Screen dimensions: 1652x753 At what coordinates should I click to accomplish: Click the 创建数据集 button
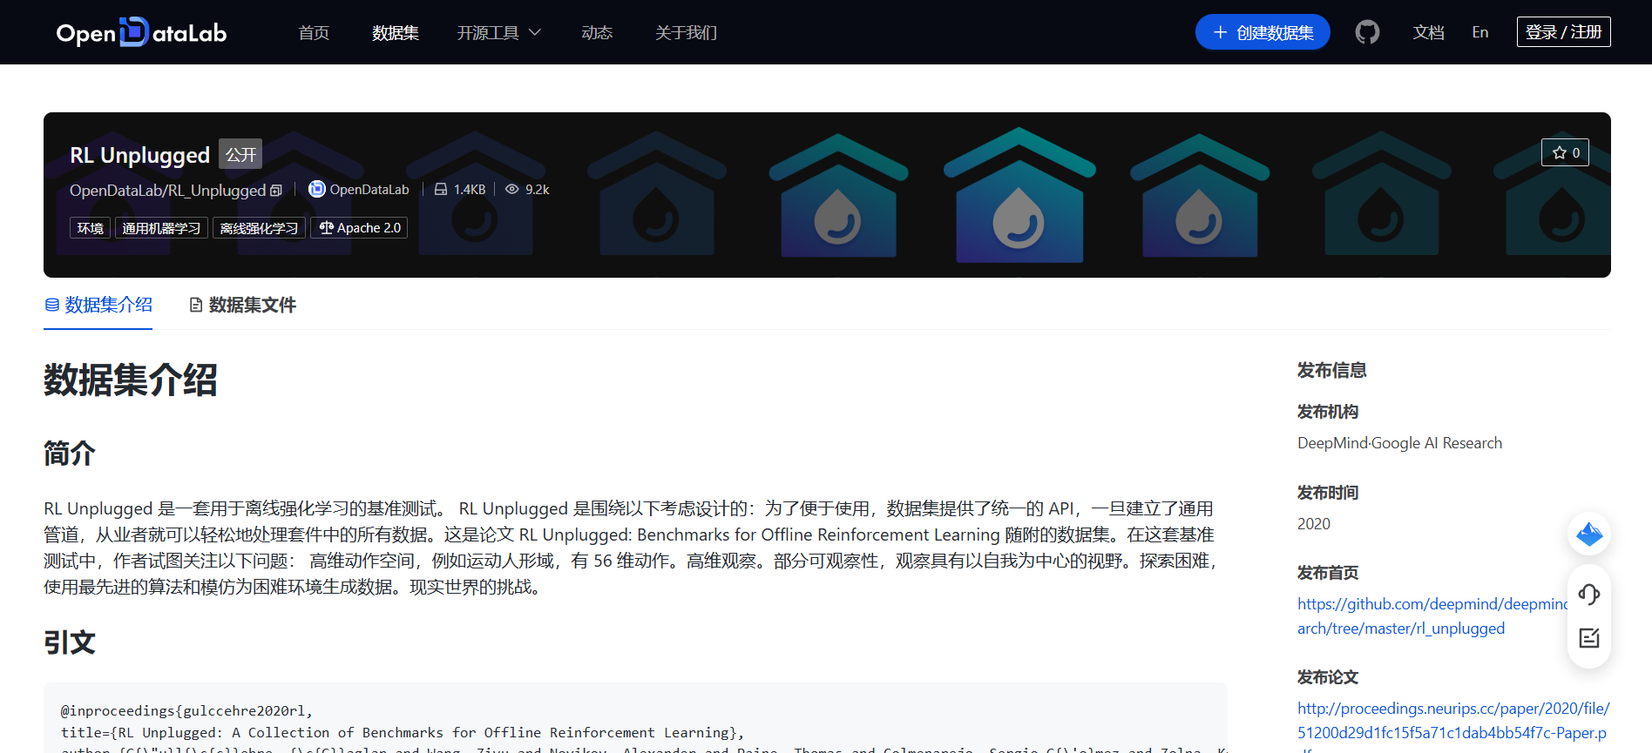click(x=1263, y=32)
